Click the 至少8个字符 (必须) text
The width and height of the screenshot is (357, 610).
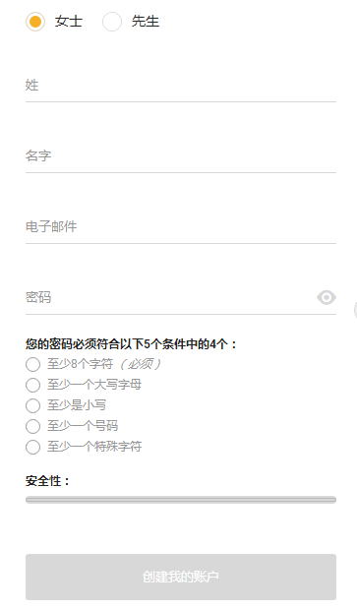click(104, 364)
